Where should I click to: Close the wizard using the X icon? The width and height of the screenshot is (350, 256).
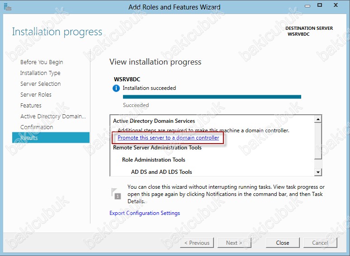pos(336,5)
